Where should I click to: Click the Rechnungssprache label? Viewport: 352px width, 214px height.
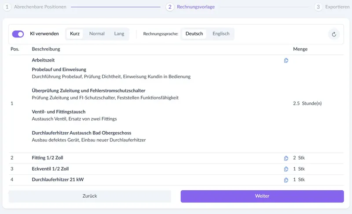[x=161, y=34]
